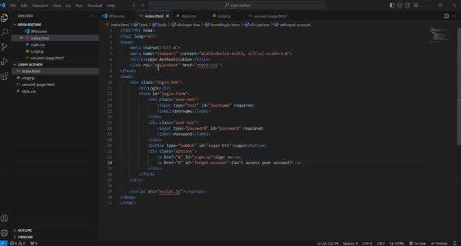The image size is (461, 246).
Task: Open secured-page.html in the LOGIN AUTHEN folder
Action: tap(38, 85)
